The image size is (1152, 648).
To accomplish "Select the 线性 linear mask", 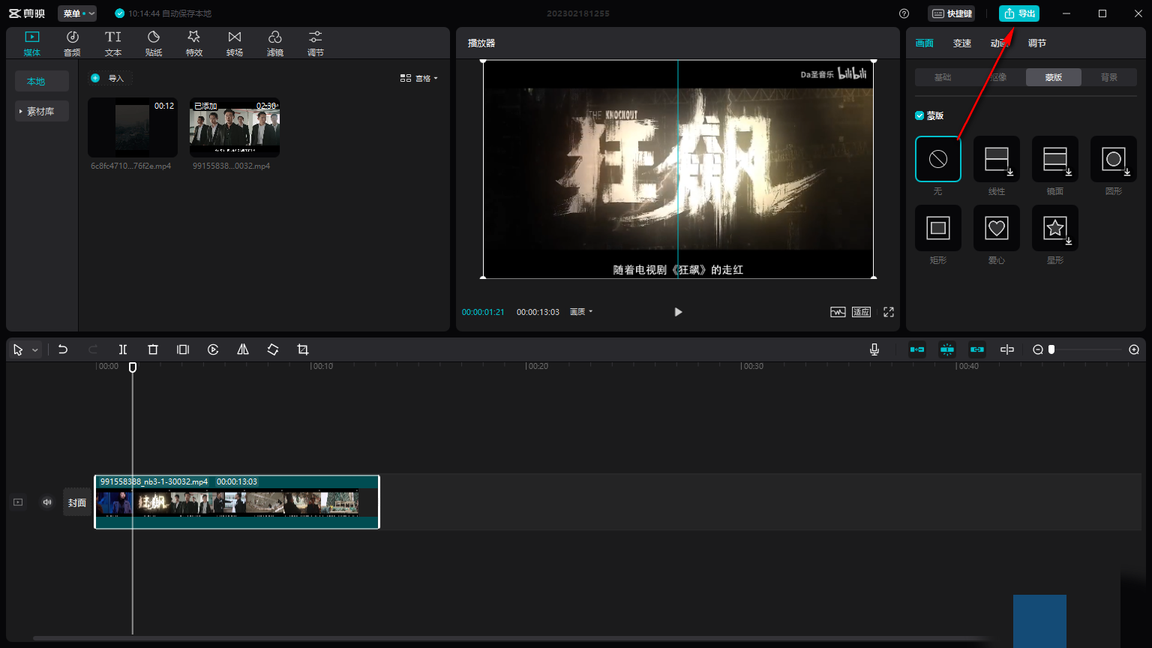I will tap(997, 159).
